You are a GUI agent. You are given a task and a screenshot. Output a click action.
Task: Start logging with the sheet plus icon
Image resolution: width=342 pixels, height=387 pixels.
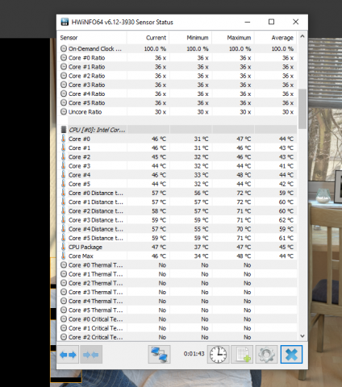[x=242, y=355]
